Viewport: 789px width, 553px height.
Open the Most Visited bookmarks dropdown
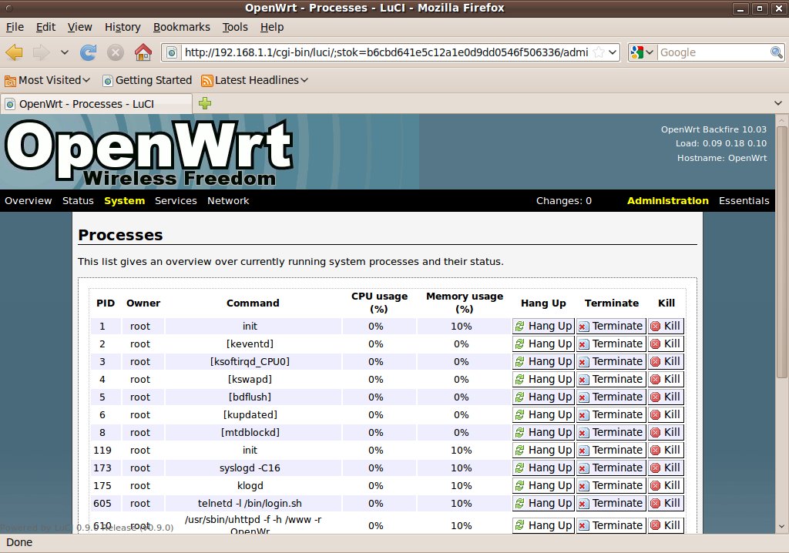point(48,80)
